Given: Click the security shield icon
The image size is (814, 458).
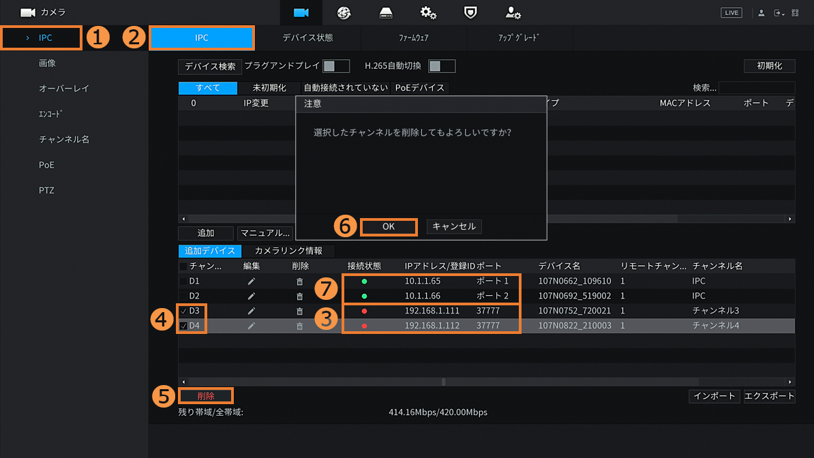Looking at the screenshot, I should pos(470,13).
